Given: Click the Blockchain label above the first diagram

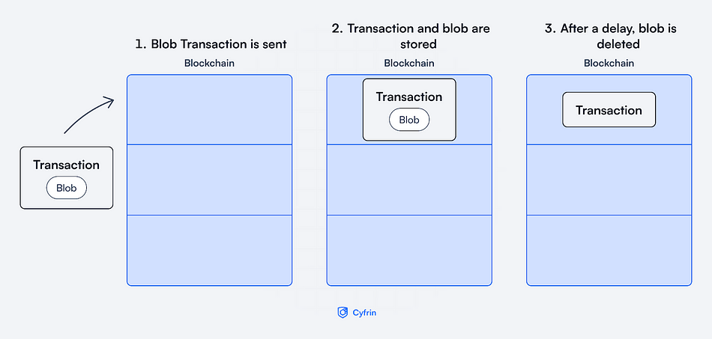Looking at the screenshot, I should tap(209, 63).
